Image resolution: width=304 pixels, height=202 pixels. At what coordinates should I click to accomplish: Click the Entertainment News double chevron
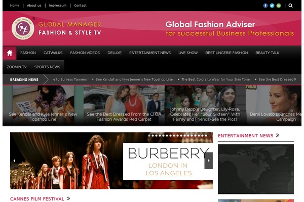[278, 135]
